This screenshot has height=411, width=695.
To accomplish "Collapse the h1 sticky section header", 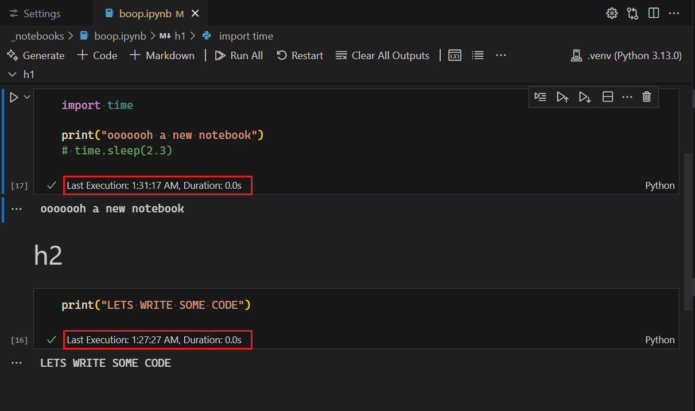I will [x=12, y=74].
